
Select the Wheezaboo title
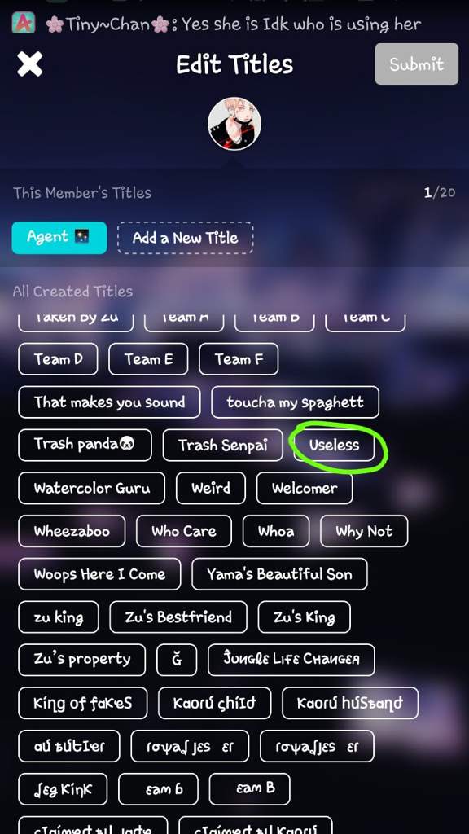(72, 531)
